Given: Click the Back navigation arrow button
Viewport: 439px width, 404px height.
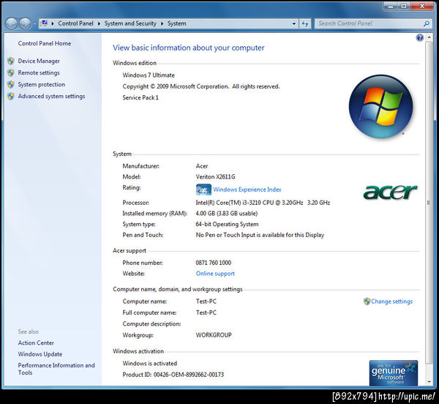Looking at the screenshot, I should (x=12, y=23).
